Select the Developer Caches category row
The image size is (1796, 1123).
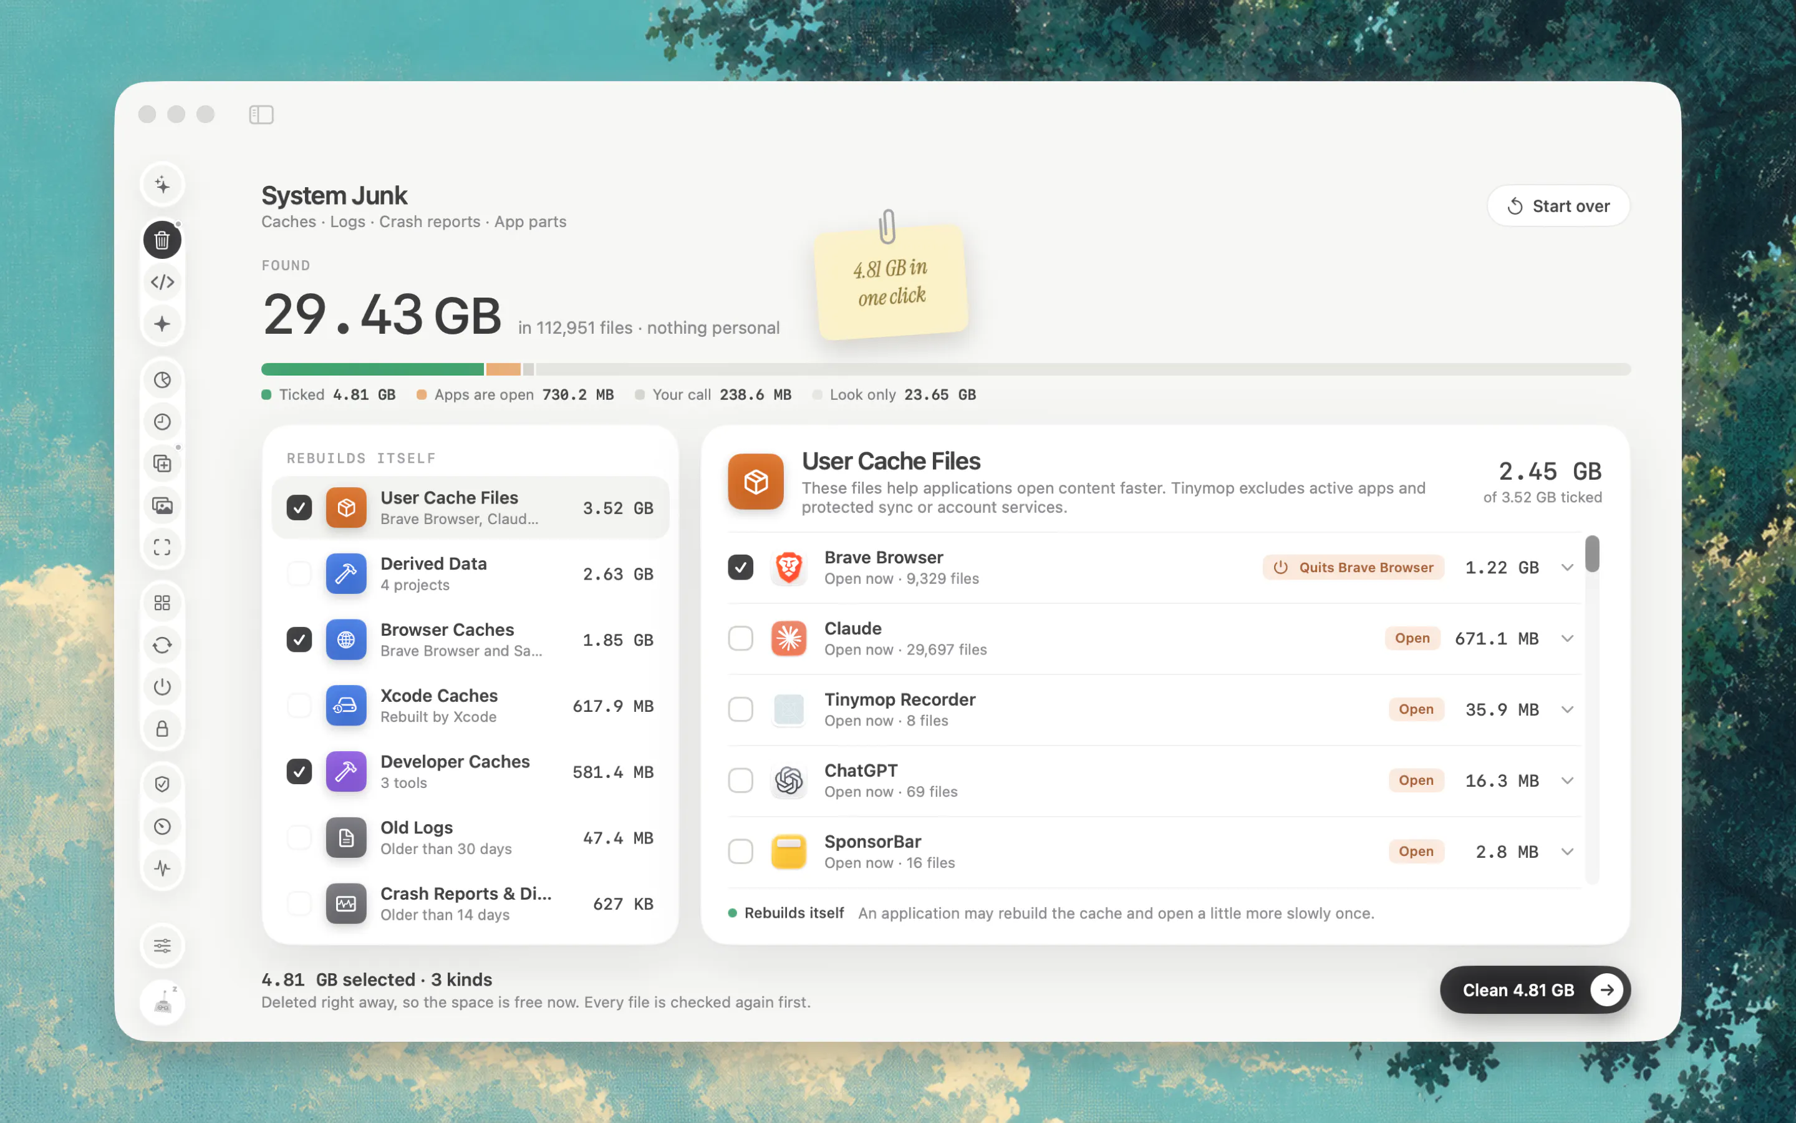[x=471, y=772]
